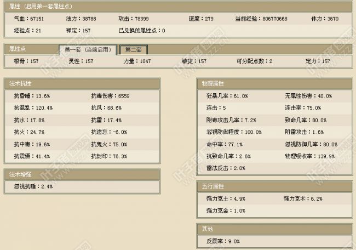This screenshot has width=356, height=250.
Task: Select the 忽视抗睡 2.4% row
Action: [x=33, y=186]
